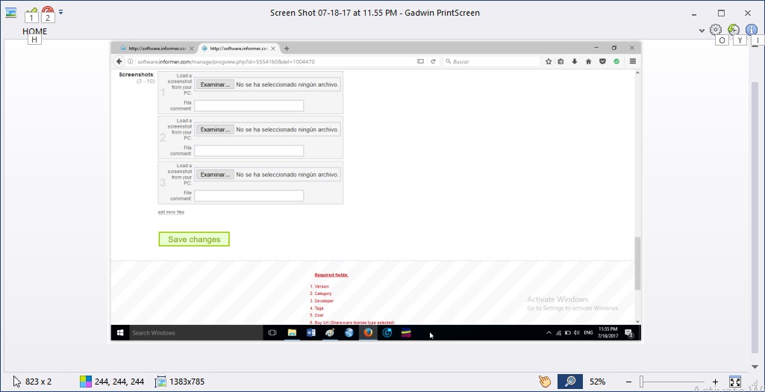Viewport: 765px width, 392px height.
Task: Open the blue info About icon
Action: (x=752, y=30)
